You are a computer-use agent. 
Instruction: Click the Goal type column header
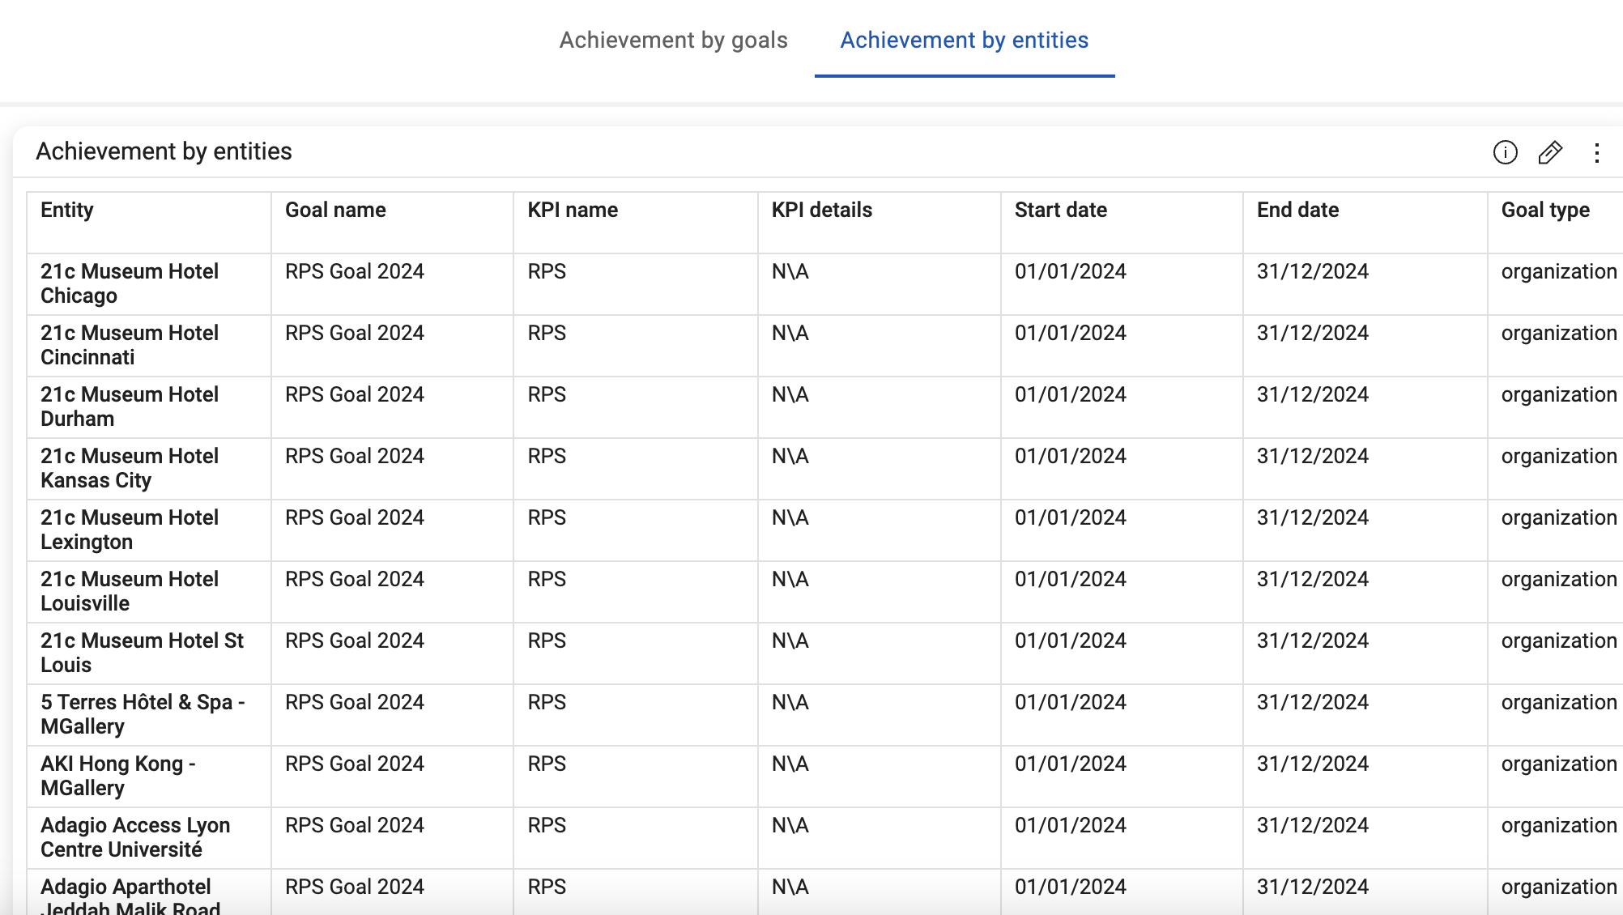tap(1544, 210)
